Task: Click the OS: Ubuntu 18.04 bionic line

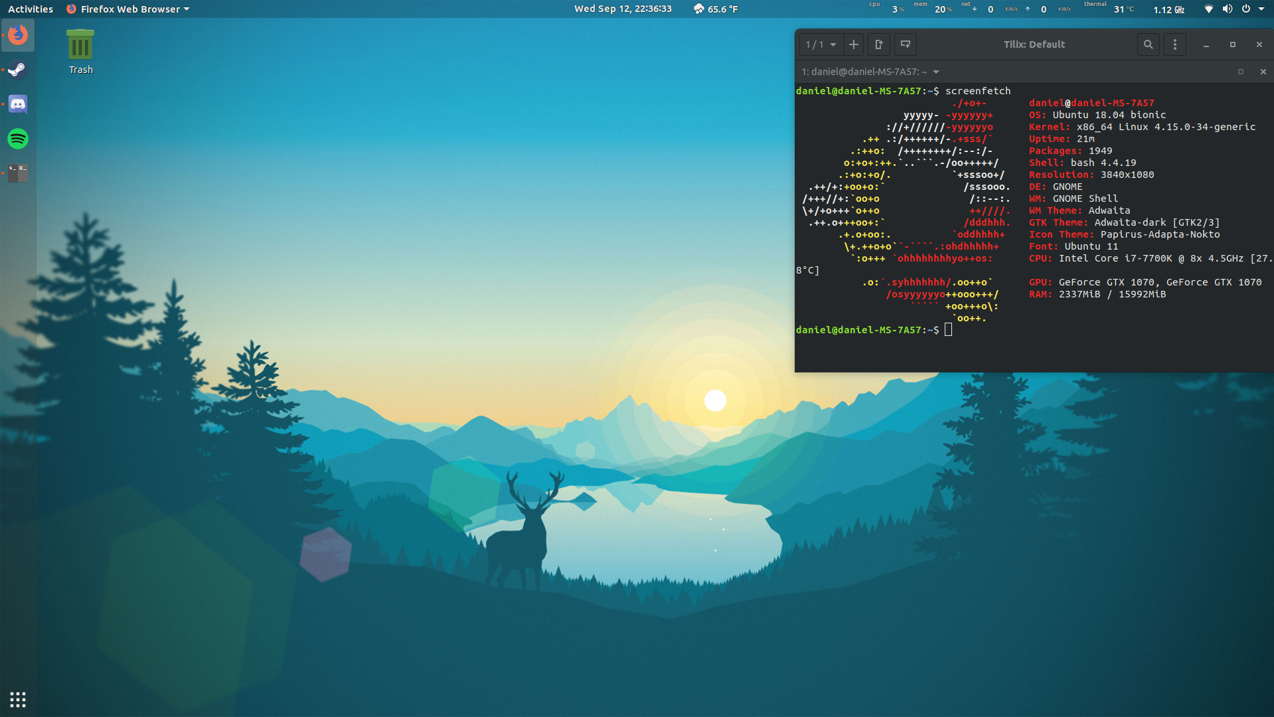Action: pos(1097,115)
